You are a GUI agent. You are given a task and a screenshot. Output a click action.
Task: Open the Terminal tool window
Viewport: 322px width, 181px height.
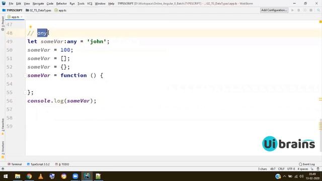tap(15, 164)
